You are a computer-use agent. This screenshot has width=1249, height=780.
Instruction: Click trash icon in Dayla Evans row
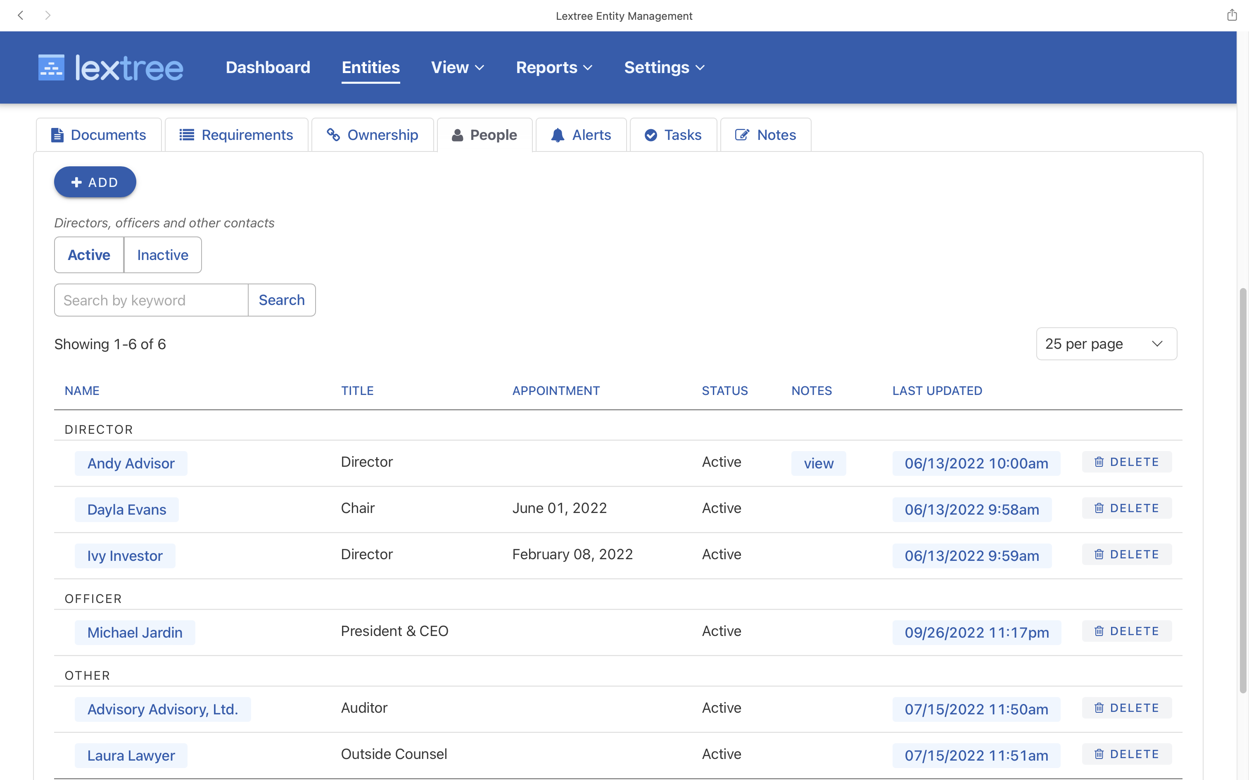pyautogui.click(x=1099, y=508)
